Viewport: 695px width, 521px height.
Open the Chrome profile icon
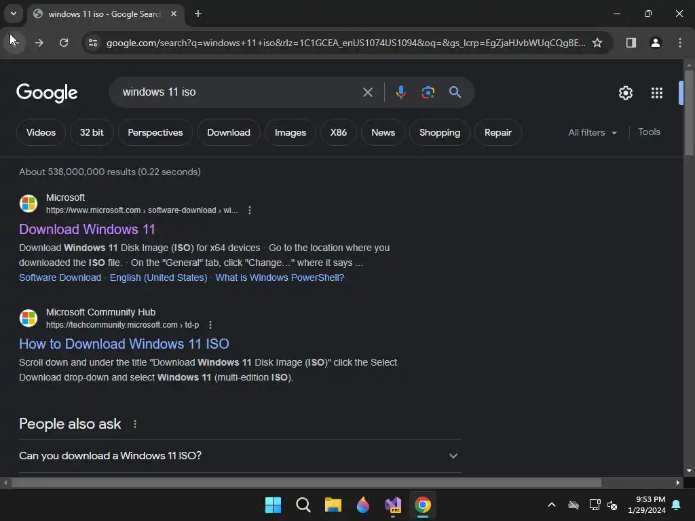click(655, 43)
